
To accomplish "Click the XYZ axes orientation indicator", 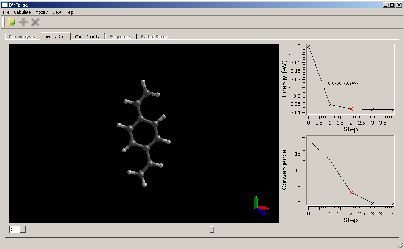I will 260,206.
